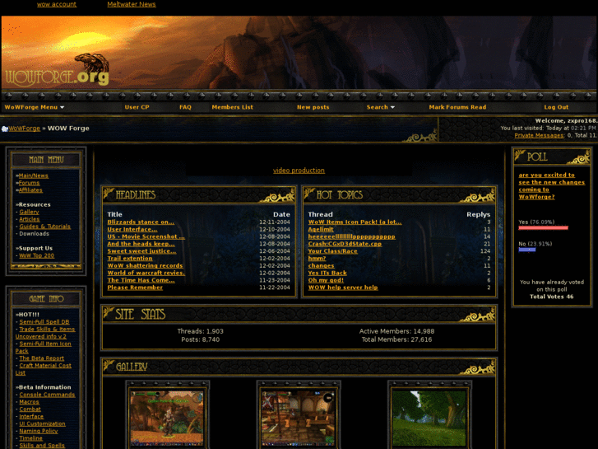This screenshot has height=449, width=598.
Task: Open UI Customization link
Action: pyautogui.click(x=42, y=423)
